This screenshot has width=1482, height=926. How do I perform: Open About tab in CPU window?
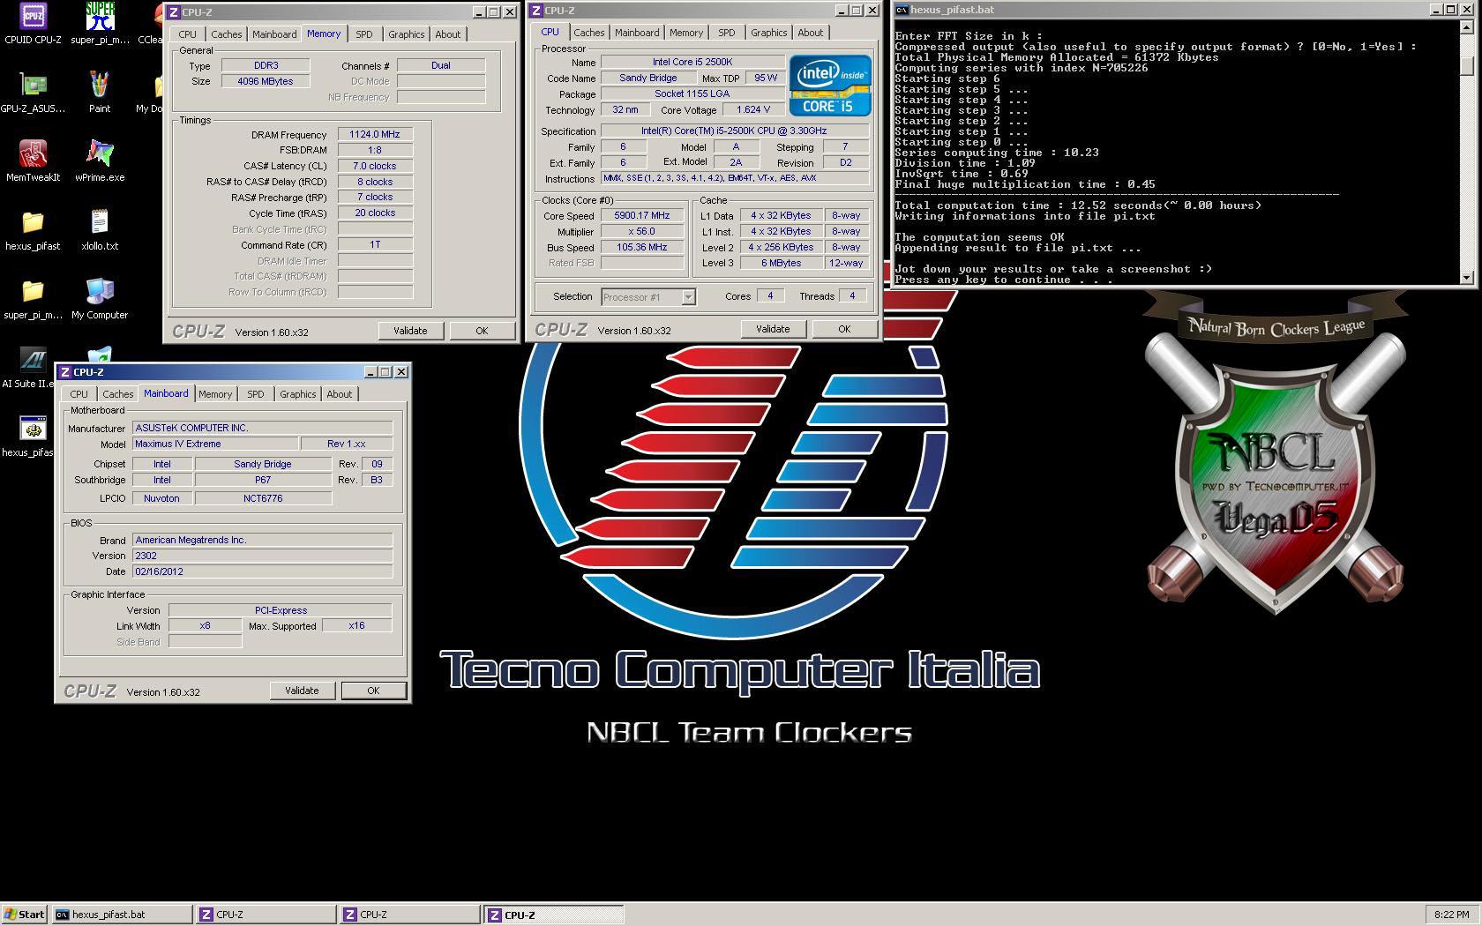810,33
